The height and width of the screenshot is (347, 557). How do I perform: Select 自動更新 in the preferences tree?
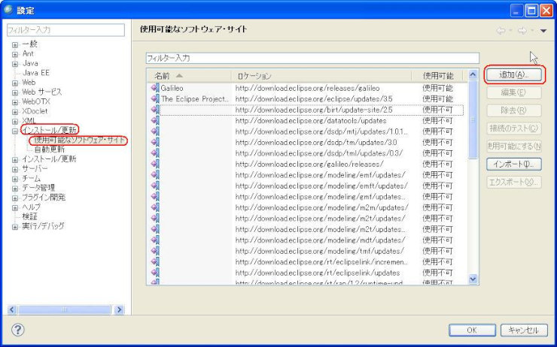tap(50, 149)
